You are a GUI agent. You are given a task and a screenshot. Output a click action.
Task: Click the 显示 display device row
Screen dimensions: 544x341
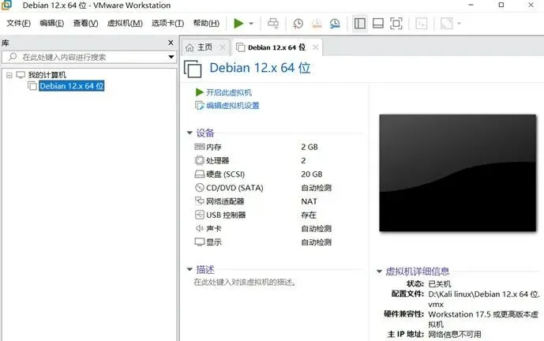pos(263,242)
